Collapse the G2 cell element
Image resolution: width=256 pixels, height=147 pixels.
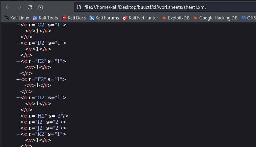(x=18, y=98)
